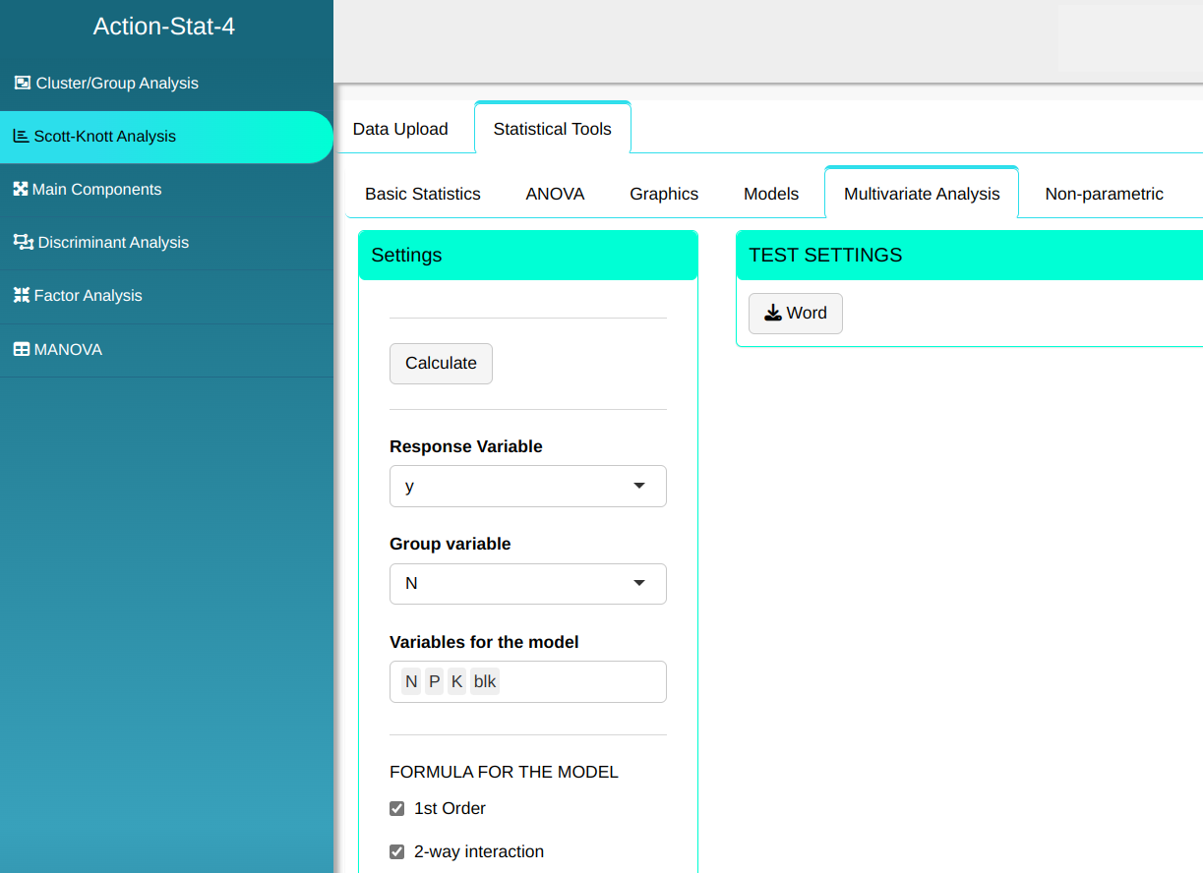Open the ANOVA tab
Screen dimensions: 1203x873
pyautogui.click(x=555, y=195)
